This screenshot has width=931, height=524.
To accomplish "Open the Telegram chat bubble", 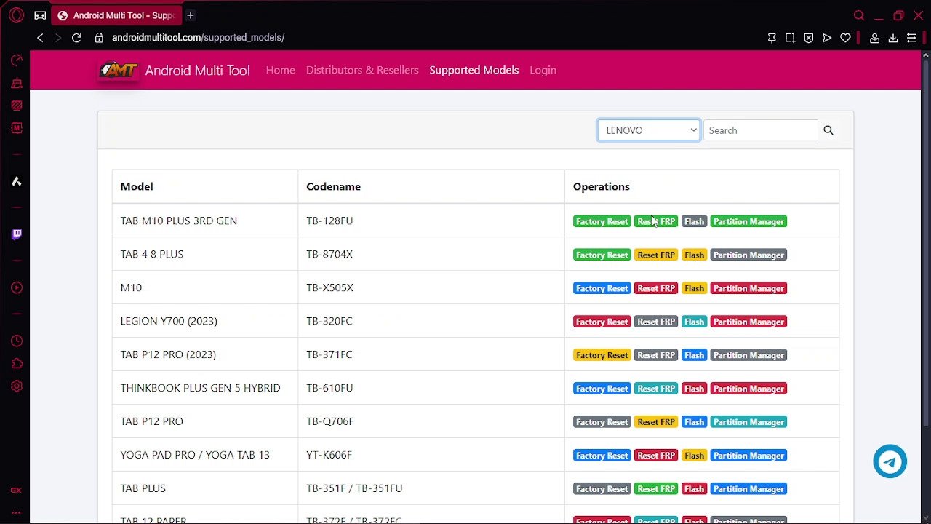I will click(x=890, y=461).
